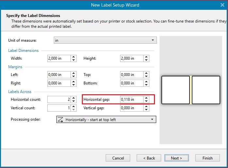The image size is (228, 168).
Task: Increase the Right margin value
Action: click(74, 82)
